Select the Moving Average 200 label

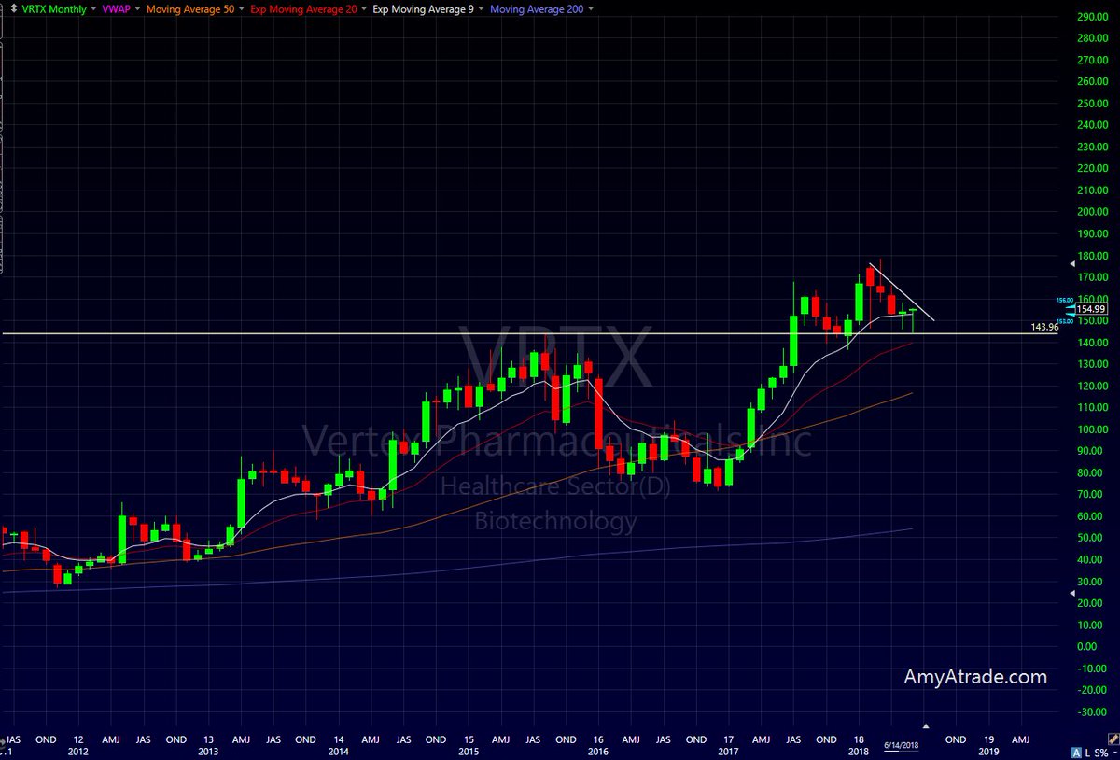coord(536,9)
